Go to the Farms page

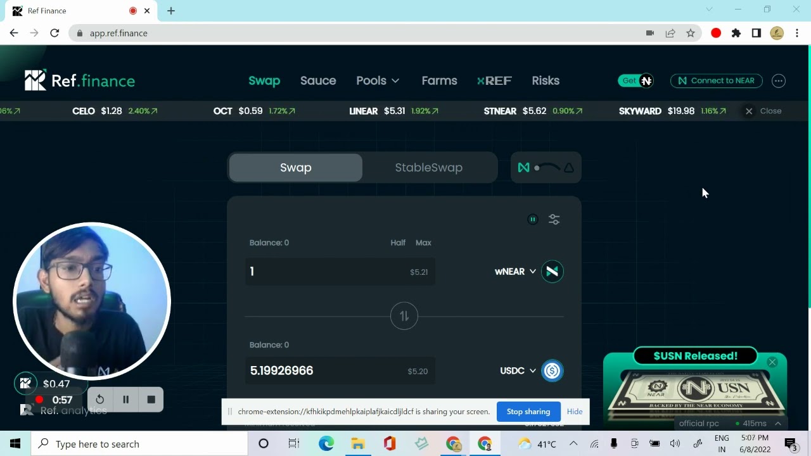[x=439, y=80]
